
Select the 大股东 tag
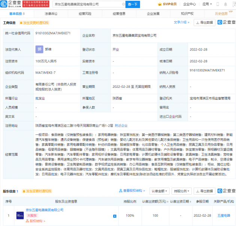[32, 216]
